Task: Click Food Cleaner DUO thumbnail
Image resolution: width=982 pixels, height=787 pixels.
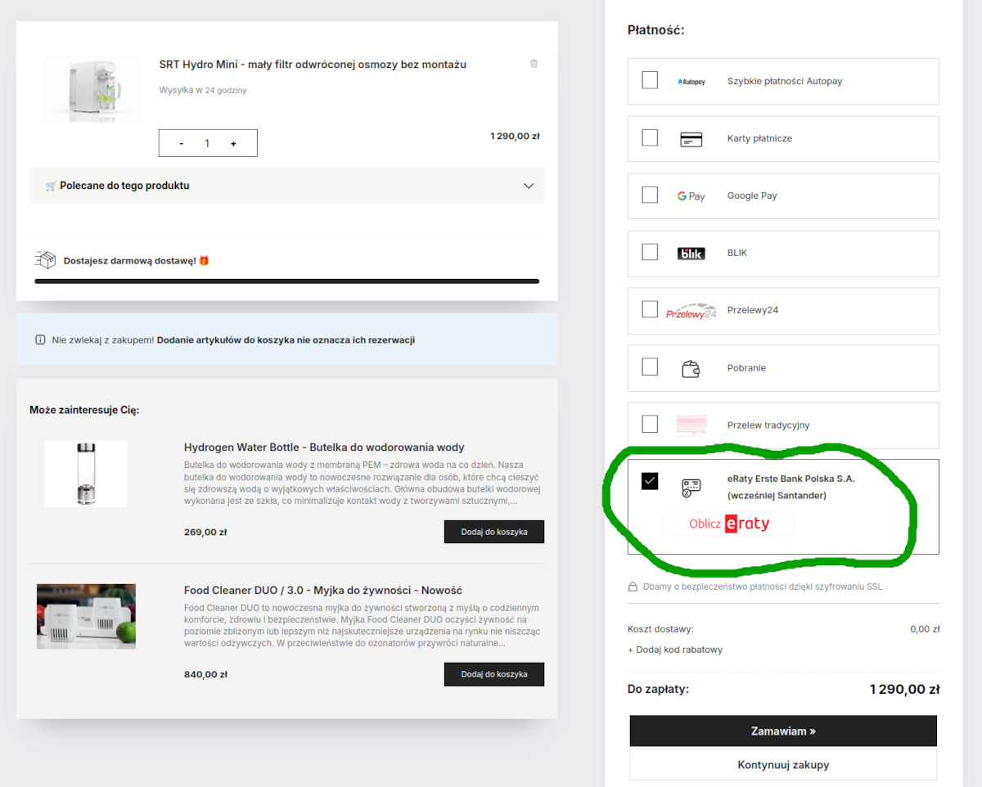Action: (x=86, y=616)
